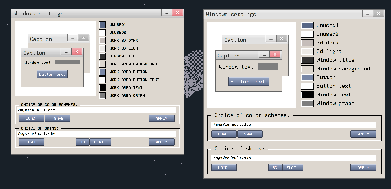Click the 3D skin button in smaller window
Viewport: 391px width, 189px height.
click(x=83, y=142)
